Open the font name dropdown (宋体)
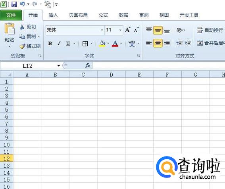 [102, 30]
